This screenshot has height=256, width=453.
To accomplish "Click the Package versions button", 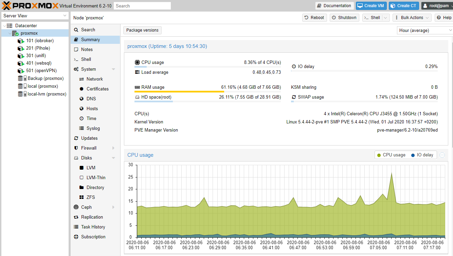I will pyautogui.click(x=142, y=30).
